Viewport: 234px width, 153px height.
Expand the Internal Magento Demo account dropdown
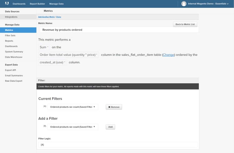(208, 4)
